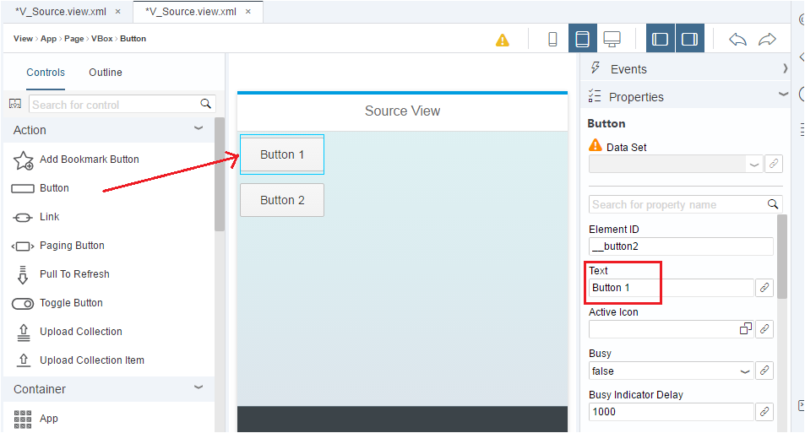Open the Data Set dropdown
The image size is (805, 433).
click(x=753, y=165)
